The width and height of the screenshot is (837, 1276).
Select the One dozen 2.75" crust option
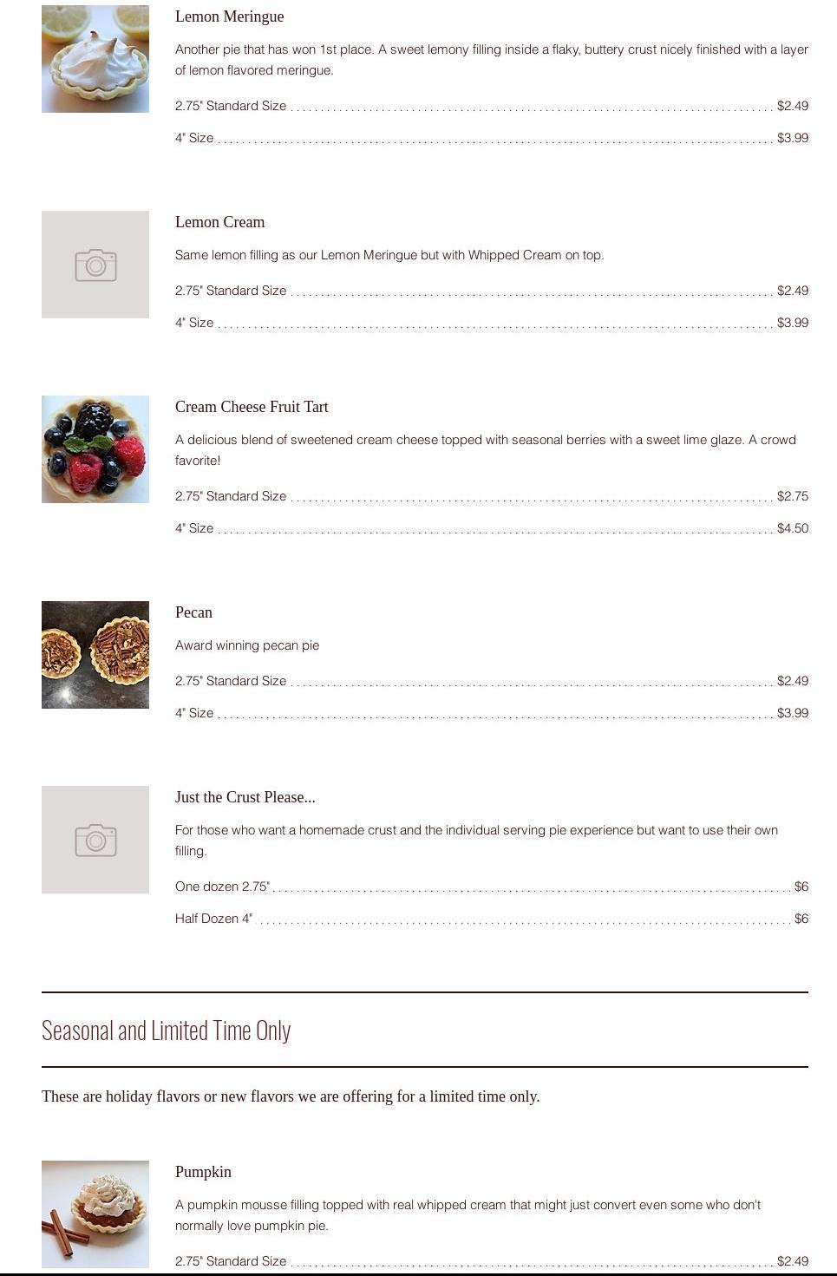(x=222, y=887)
